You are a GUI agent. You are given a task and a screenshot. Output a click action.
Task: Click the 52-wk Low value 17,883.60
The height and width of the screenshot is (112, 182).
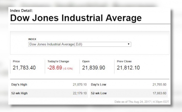pos(159,93)
